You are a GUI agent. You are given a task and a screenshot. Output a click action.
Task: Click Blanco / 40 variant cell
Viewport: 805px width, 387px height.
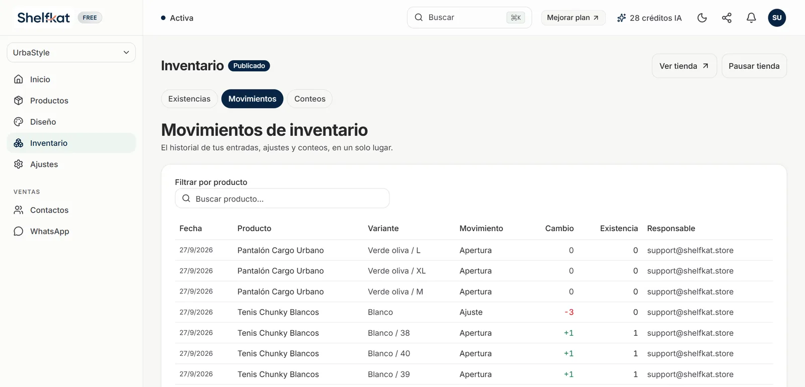(389, 353)
